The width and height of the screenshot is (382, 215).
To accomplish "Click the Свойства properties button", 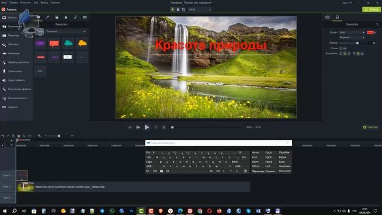I will (x=371, y=127).
